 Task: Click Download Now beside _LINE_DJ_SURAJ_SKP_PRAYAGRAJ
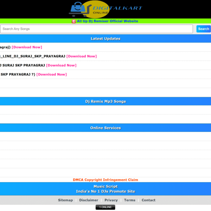point(82,56)
